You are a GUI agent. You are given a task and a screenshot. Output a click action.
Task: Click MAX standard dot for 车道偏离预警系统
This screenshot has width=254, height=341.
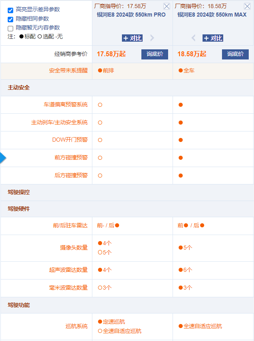click(181, 105)
